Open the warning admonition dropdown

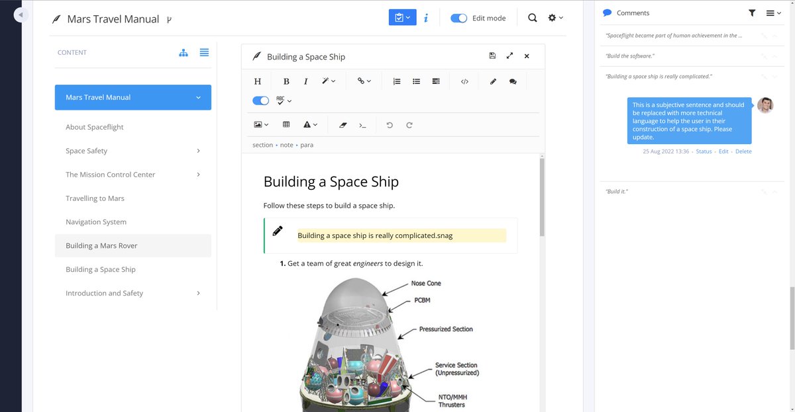coord(310,124)
